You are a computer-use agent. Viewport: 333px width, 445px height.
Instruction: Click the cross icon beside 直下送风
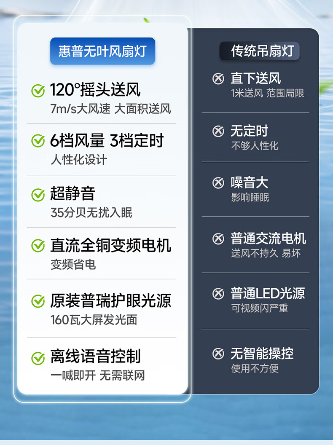[x=218, y=79]
